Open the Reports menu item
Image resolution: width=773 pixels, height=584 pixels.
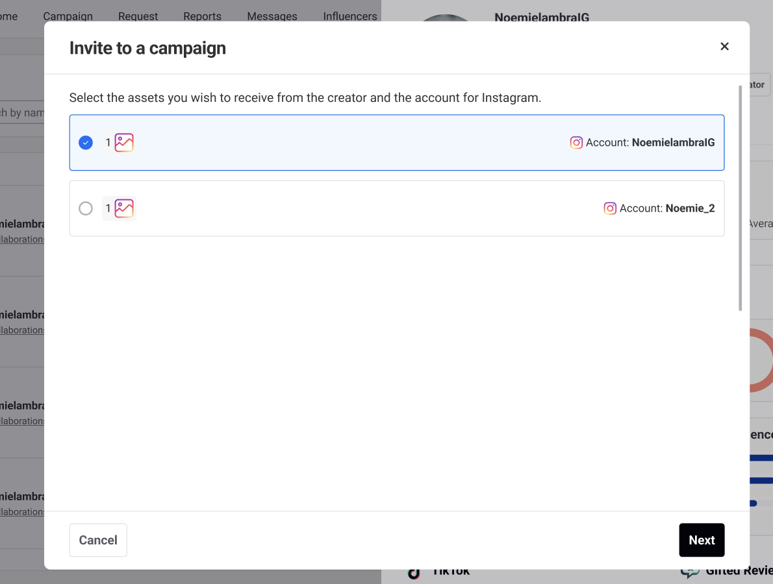tap(202, 16)
